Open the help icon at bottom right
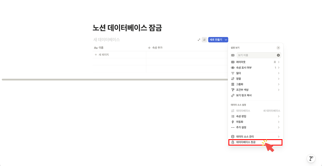 click(x=311, y=158)
